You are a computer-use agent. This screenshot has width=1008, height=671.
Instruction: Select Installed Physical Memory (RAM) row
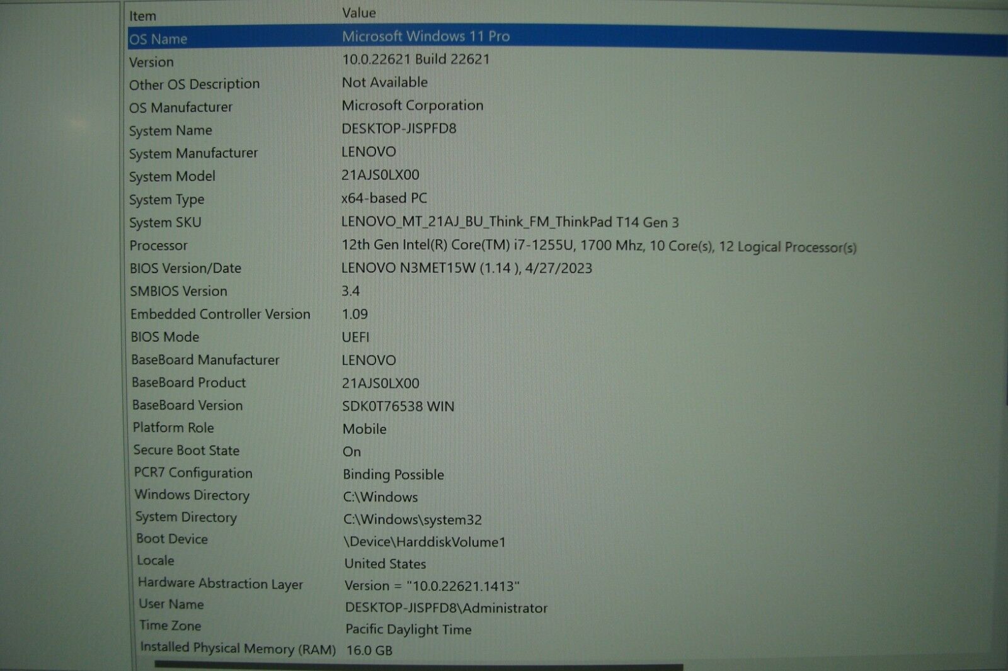click(238, 648)
